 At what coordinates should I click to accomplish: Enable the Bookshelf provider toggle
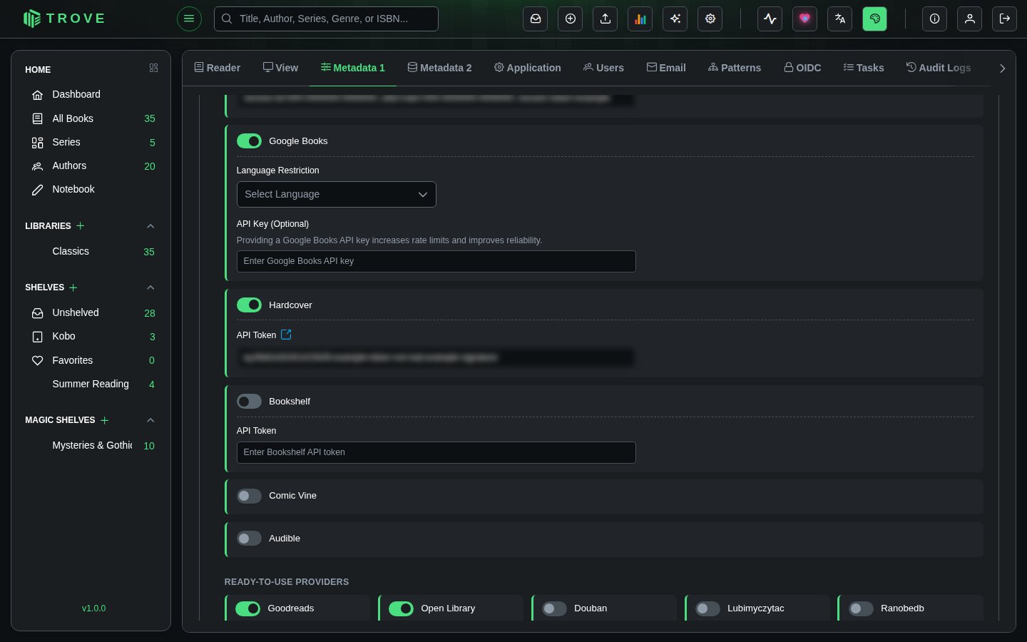click(x=249, y=402)
